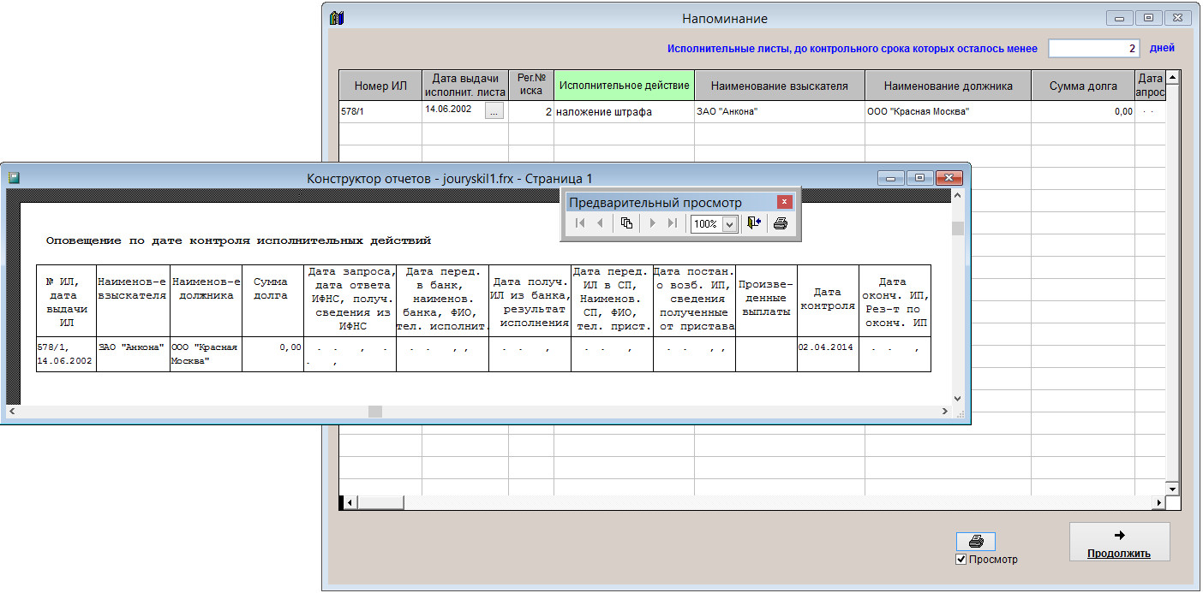Close the Предварительный просмотр toolbar
1203x593 pixels.
point(784,203)
